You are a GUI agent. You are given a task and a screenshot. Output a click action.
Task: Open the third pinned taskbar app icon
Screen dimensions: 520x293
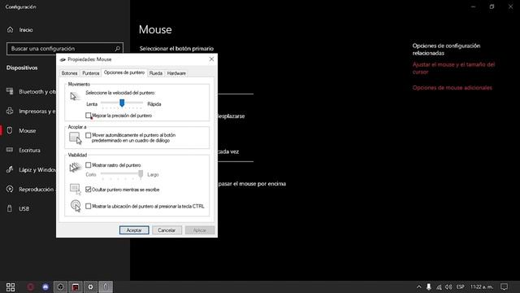point(60,287)
